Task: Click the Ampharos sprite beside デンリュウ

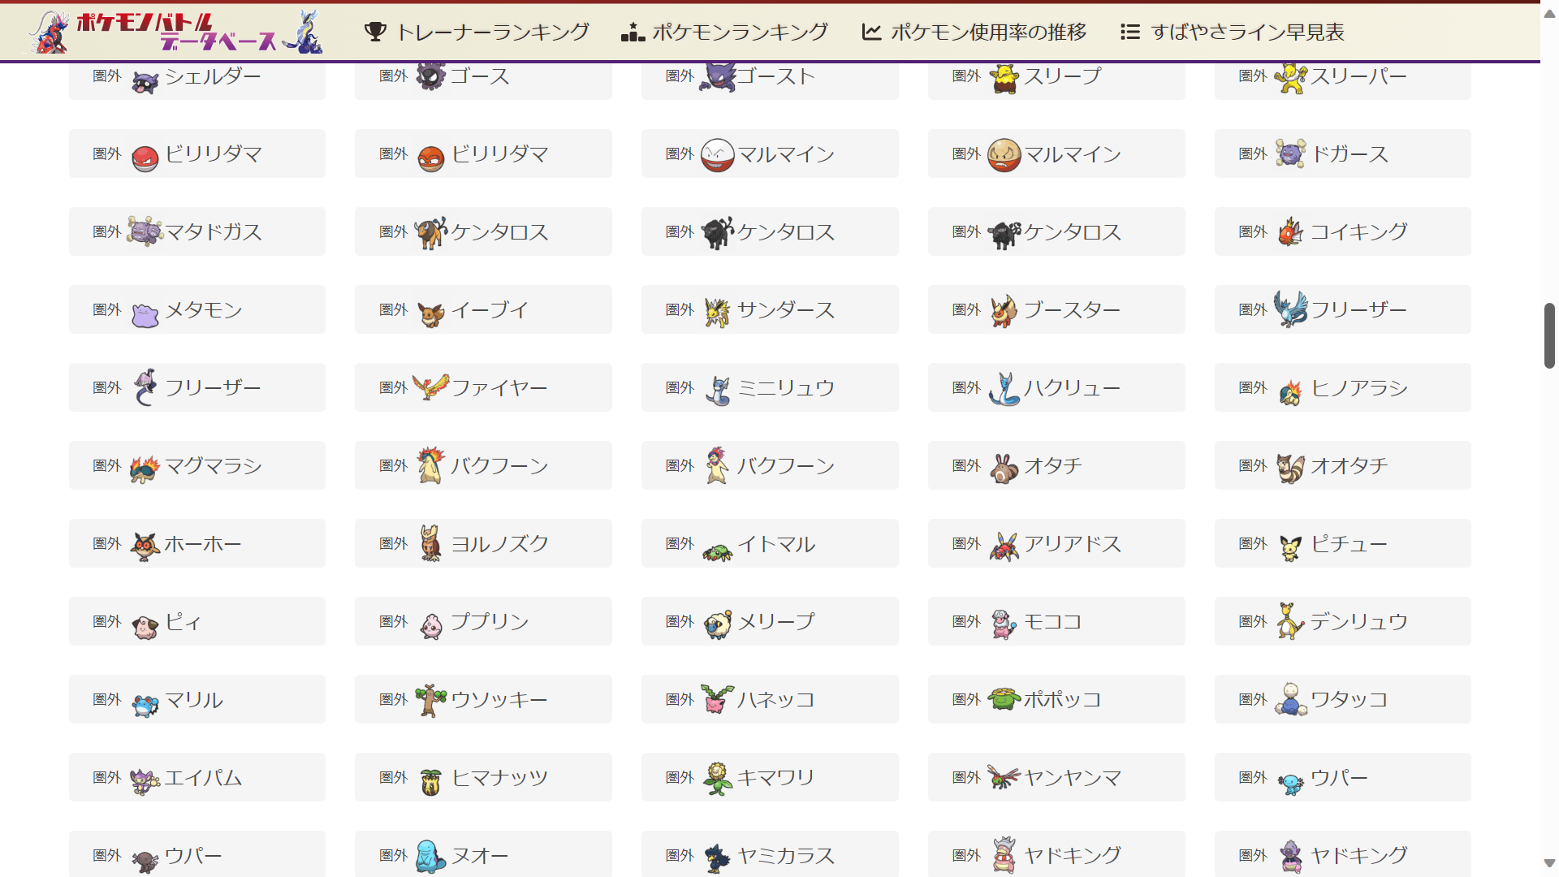Action: pyautogui.click(x=1290, y=620)
